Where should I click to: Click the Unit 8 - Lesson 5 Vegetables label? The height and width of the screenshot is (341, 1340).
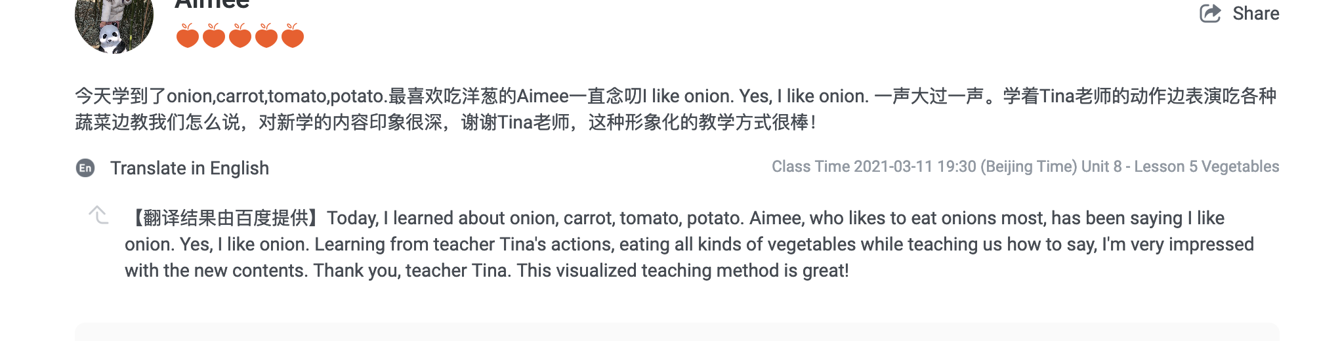pyautogui.click(x=1180, y=167)
